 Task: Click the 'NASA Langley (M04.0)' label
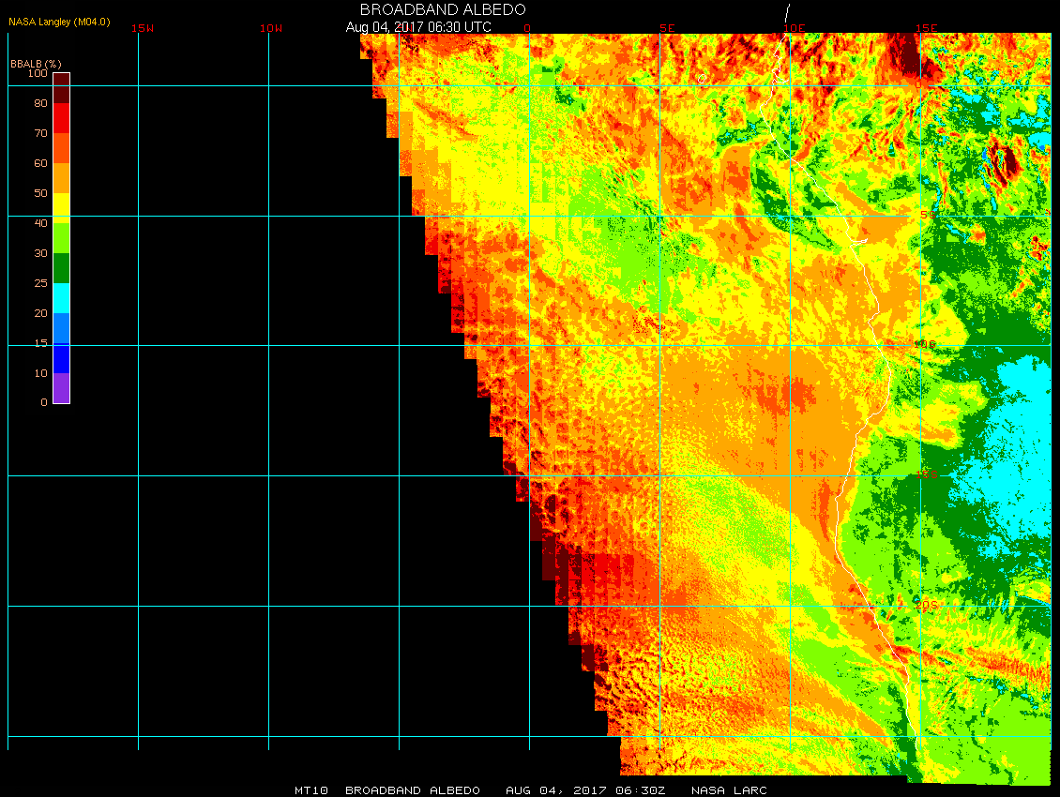pos(59,22)
